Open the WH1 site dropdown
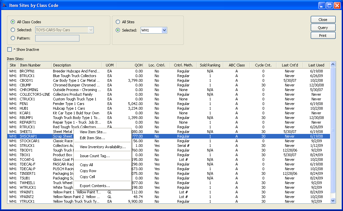Screen dimensions: 343x211 [x=164, y=30]
